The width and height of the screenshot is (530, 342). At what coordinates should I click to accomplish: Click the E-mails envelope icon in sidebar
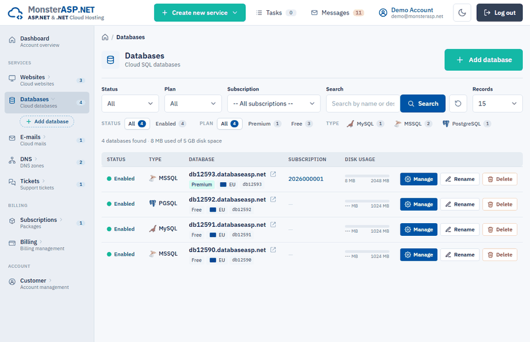pyautogui.click(x=12, y=138)
